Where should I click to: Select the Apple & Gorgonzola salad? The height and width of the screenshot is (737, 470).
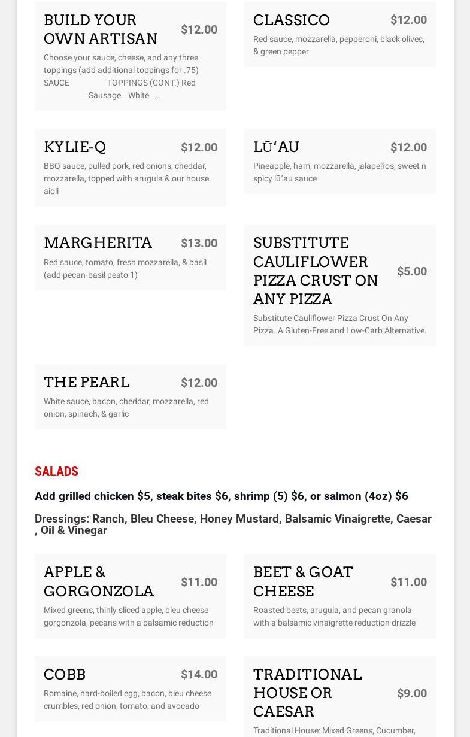(x=99, y=581)
